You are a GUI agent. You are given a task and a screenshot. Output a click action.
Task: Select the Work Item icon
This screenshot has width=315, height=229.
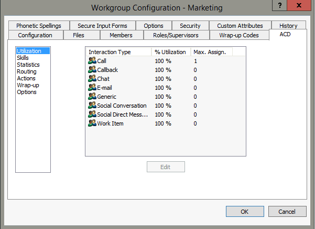click(x=92, y=123)
